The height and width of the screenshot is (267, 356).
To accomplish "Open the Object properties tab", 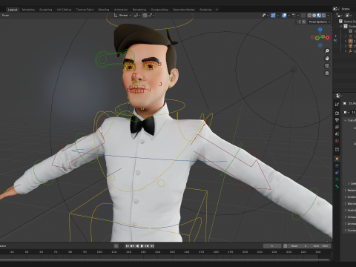I will point(337,159).
